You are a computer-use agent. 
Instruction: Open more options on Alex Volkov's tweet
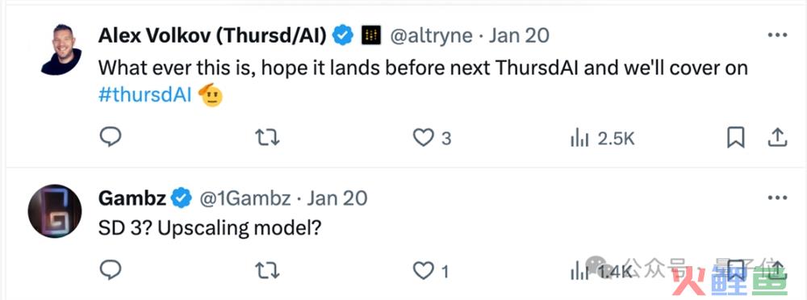pyautogui.click(x=777, y=35)
